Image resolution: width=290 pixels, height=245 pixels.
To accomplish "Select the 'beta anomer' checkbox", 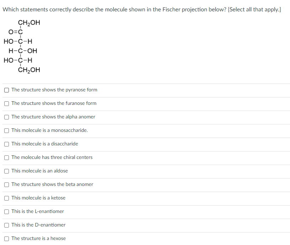I will tap(6, 185).
